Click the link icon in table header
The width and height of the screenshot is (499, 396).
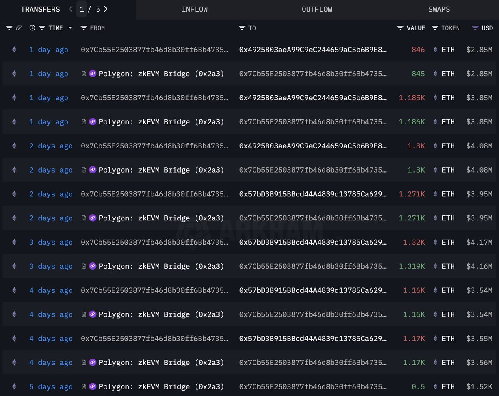19,28
